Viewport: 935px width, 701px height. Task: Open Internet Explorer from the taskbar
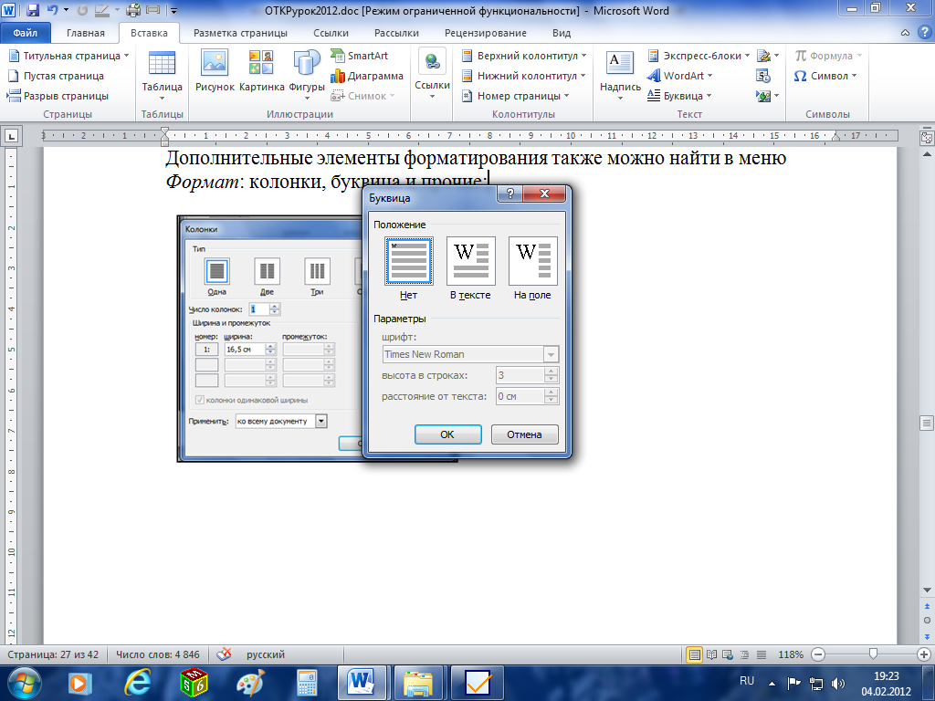point(137,683)
